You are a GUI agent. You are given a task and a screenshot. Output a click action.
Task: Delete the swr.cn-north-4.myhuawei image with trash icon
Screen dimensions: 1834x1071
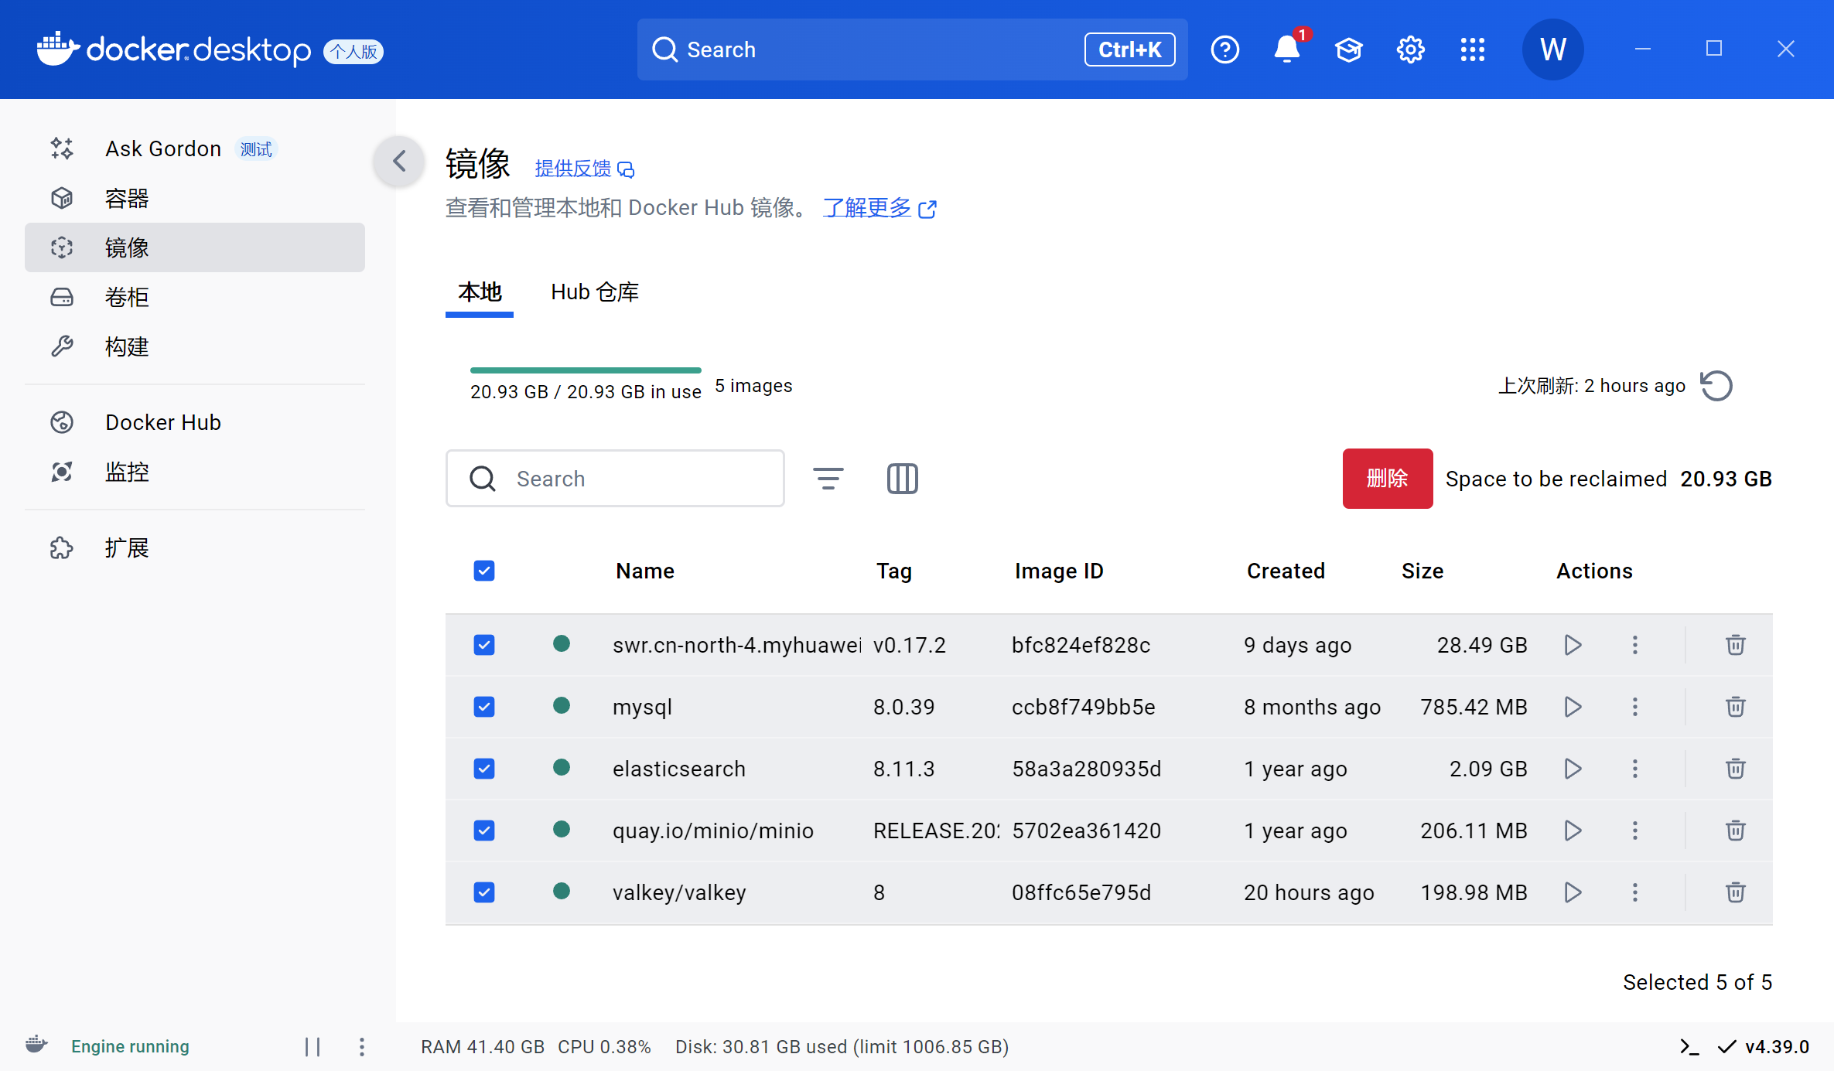point(1735,645)
